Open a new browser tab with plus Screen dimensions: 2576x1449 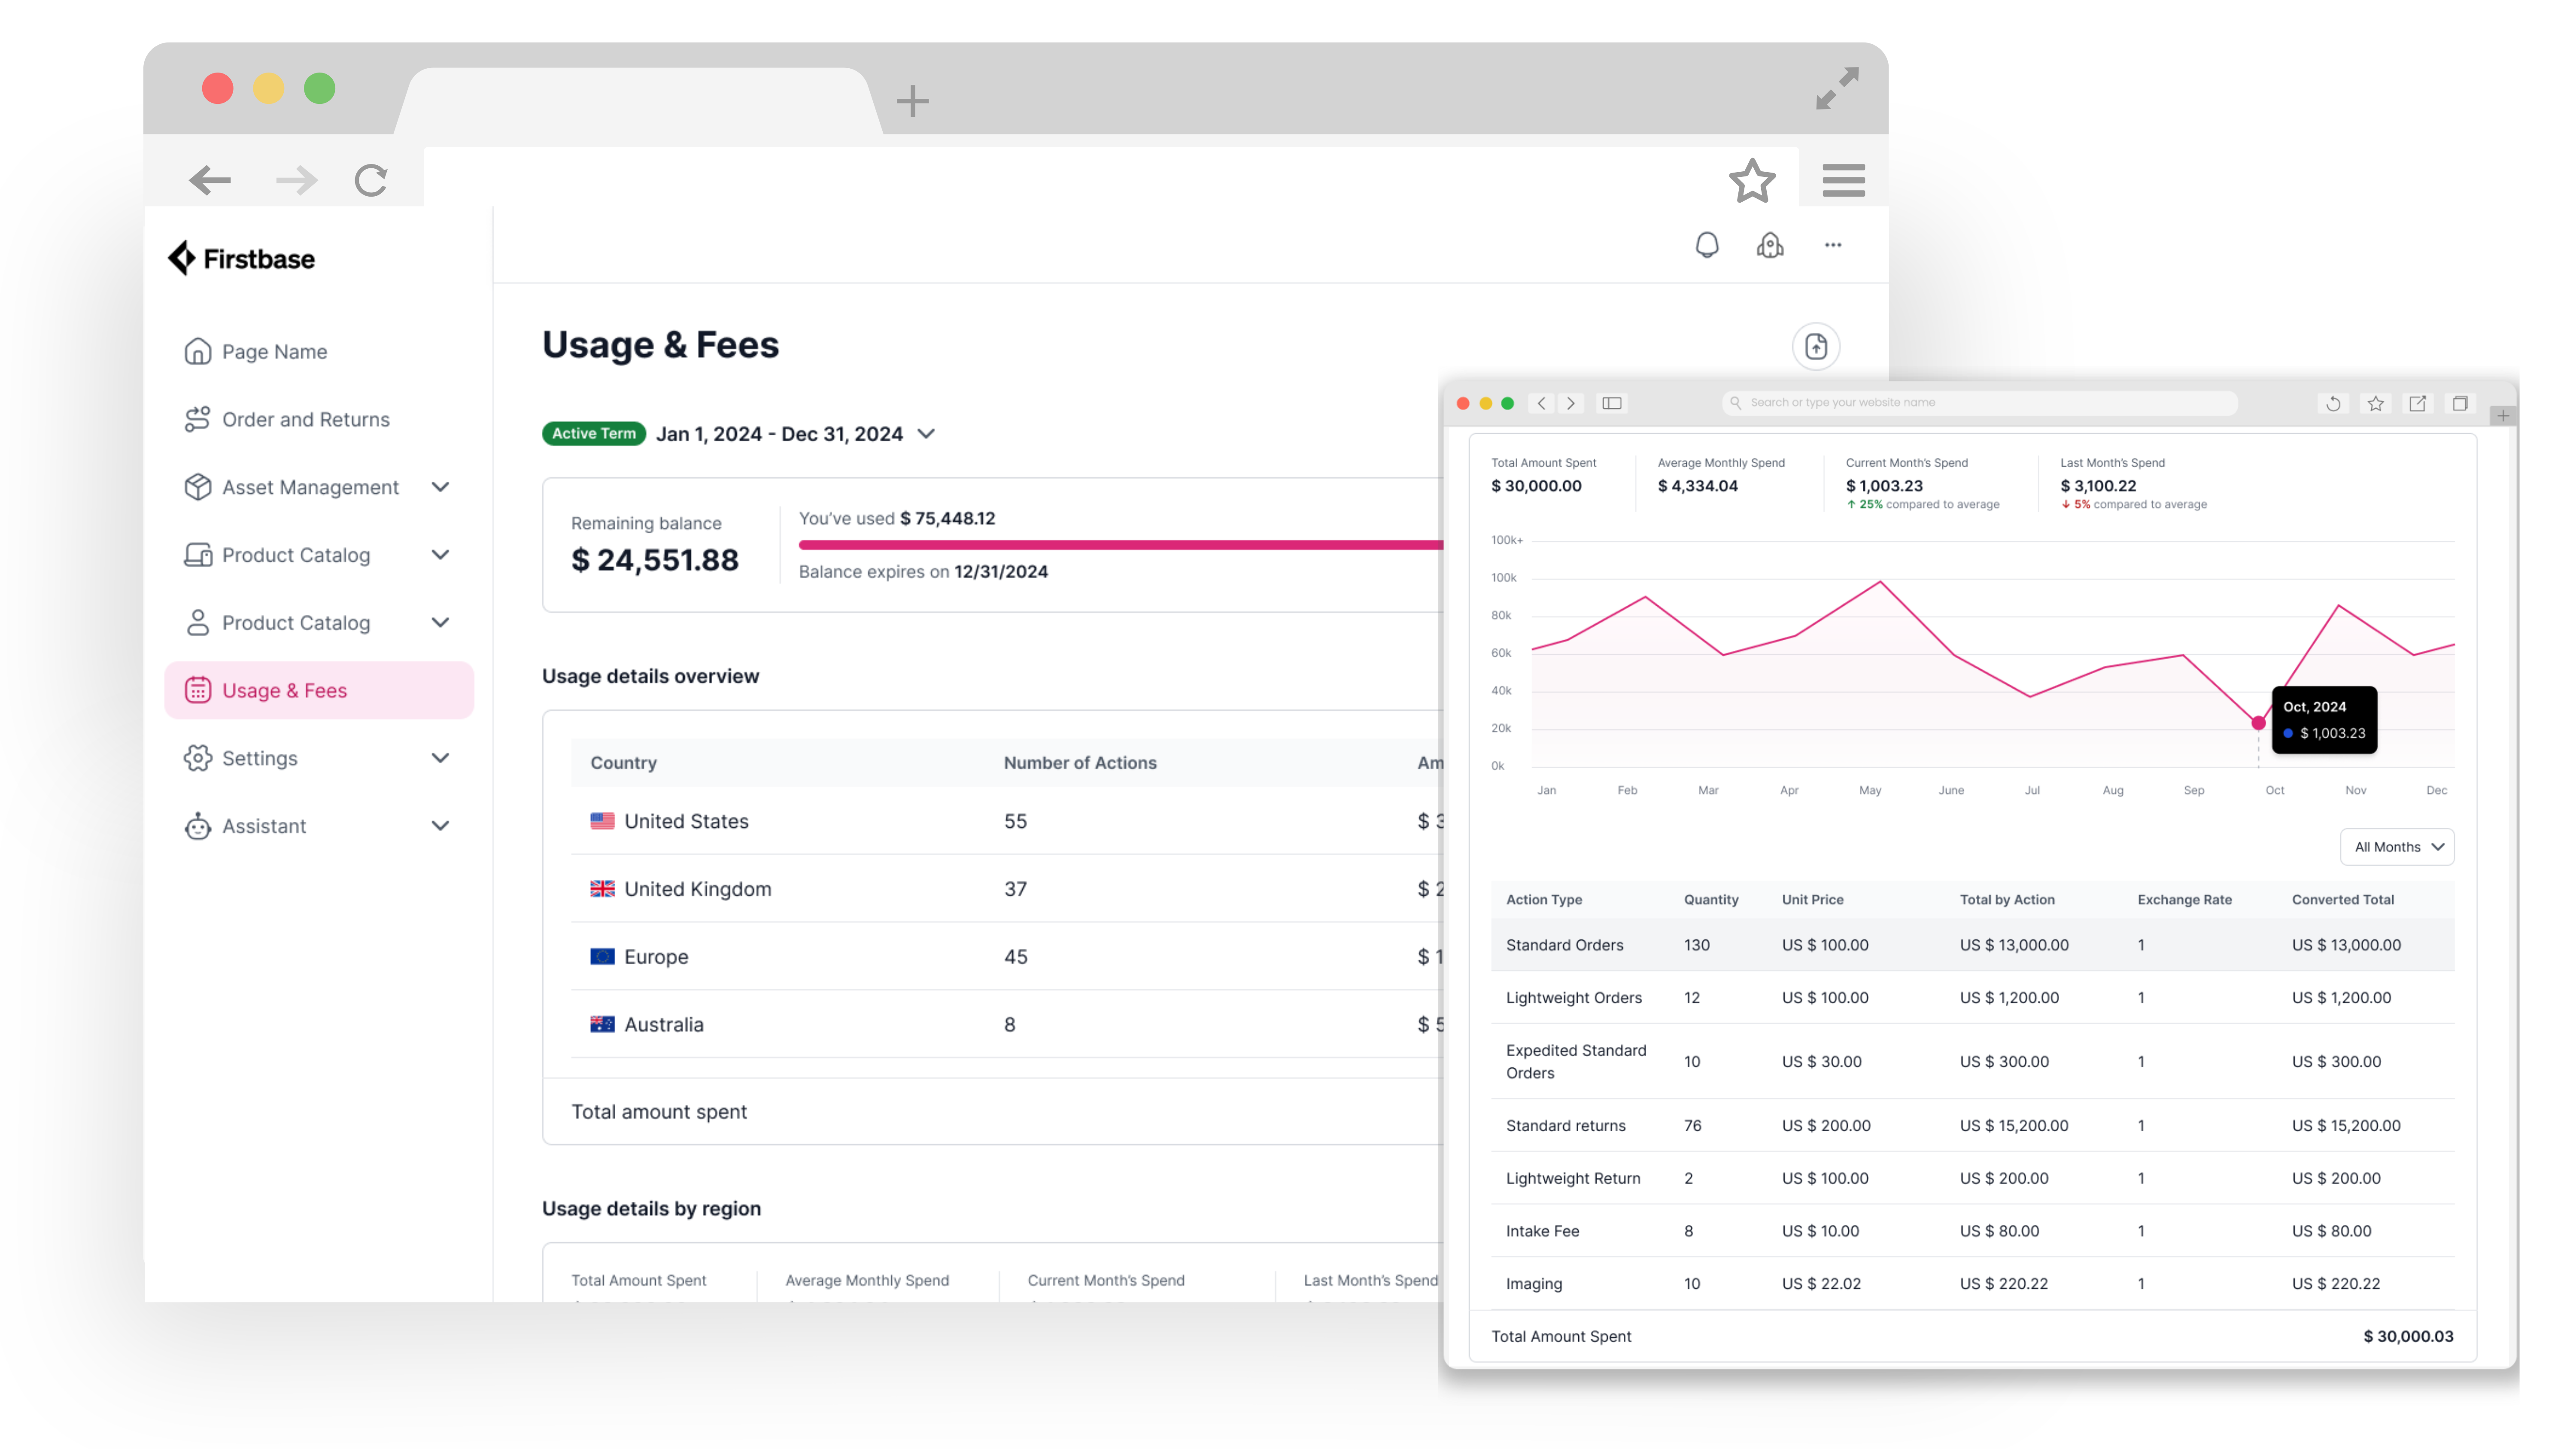pos(912,101)
